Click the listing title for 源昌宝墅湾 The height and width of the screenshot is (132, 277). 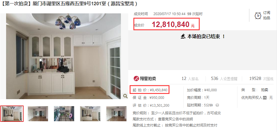[x=69, y=4]
